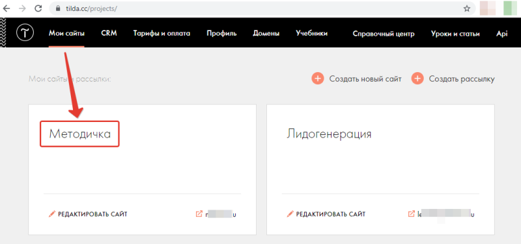521x244 pixels.
Task: Open the Мои сайты menu item
Action: point(66,34)
